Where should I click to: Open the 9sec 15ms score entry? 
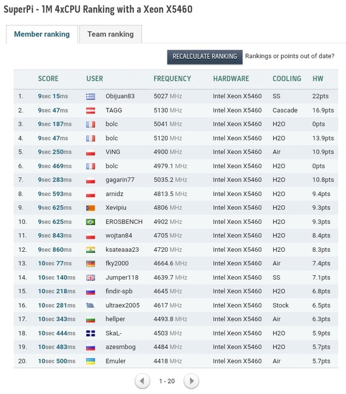53,96
